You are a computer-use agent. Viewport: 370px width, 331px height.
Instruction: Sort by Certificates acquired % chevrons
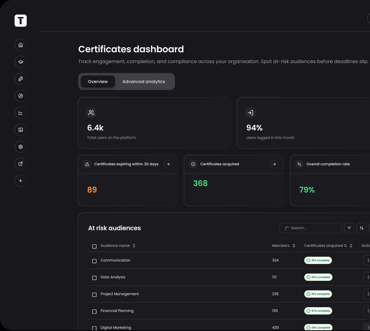pyautogui.click(x=351, y=246)
